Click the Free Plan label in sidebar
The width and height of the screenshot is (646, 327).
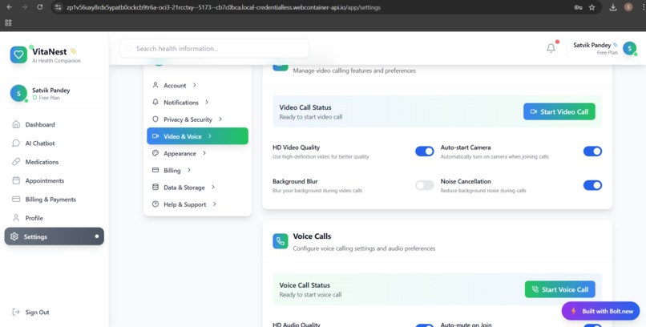click(49, 98)
